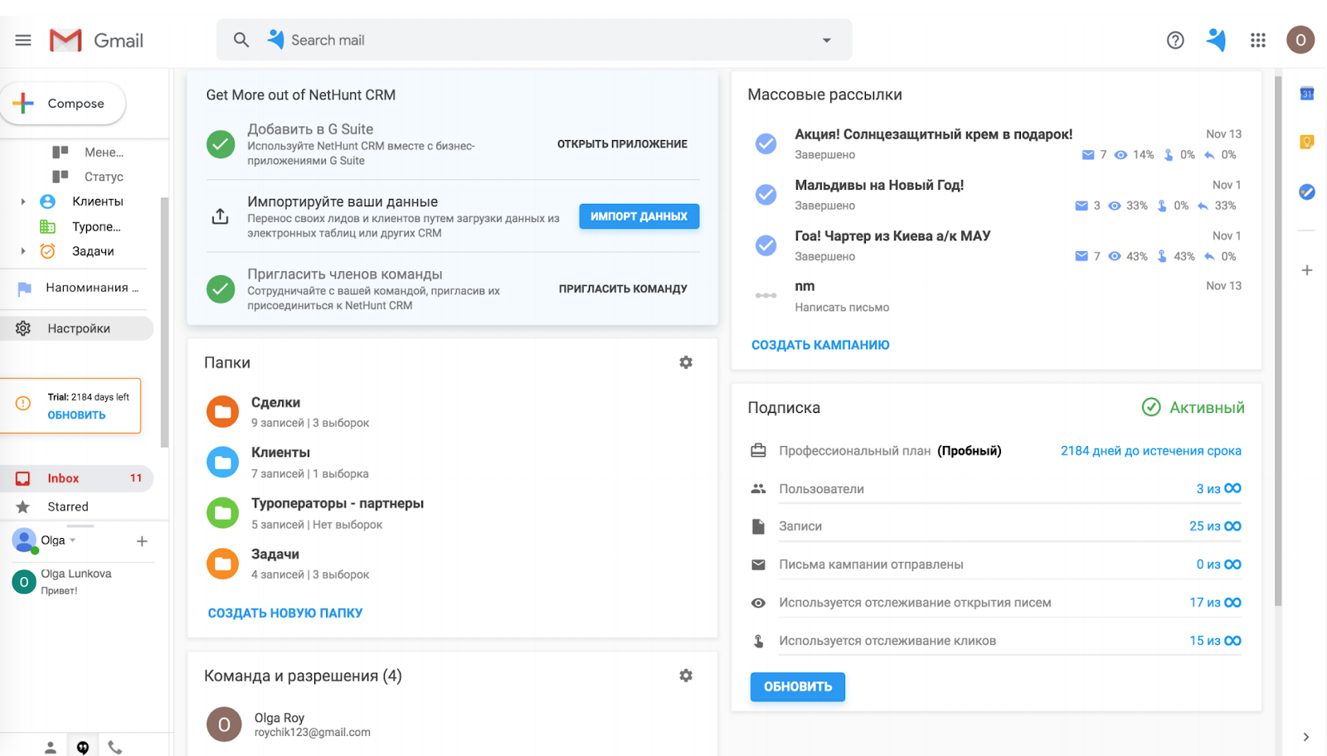Click Пользователи 3 из ∞ value
This screenshot has height=756, width=1327.
click(1218, 488)
